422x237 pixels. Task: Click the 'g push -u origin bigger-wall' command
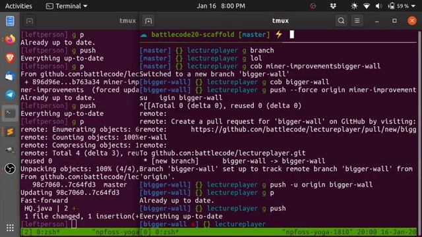[318, 184]
